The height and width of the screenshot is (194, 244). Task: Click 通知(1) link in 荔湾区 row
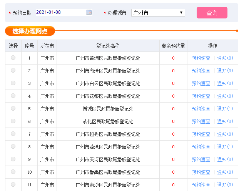pos(225,147)
